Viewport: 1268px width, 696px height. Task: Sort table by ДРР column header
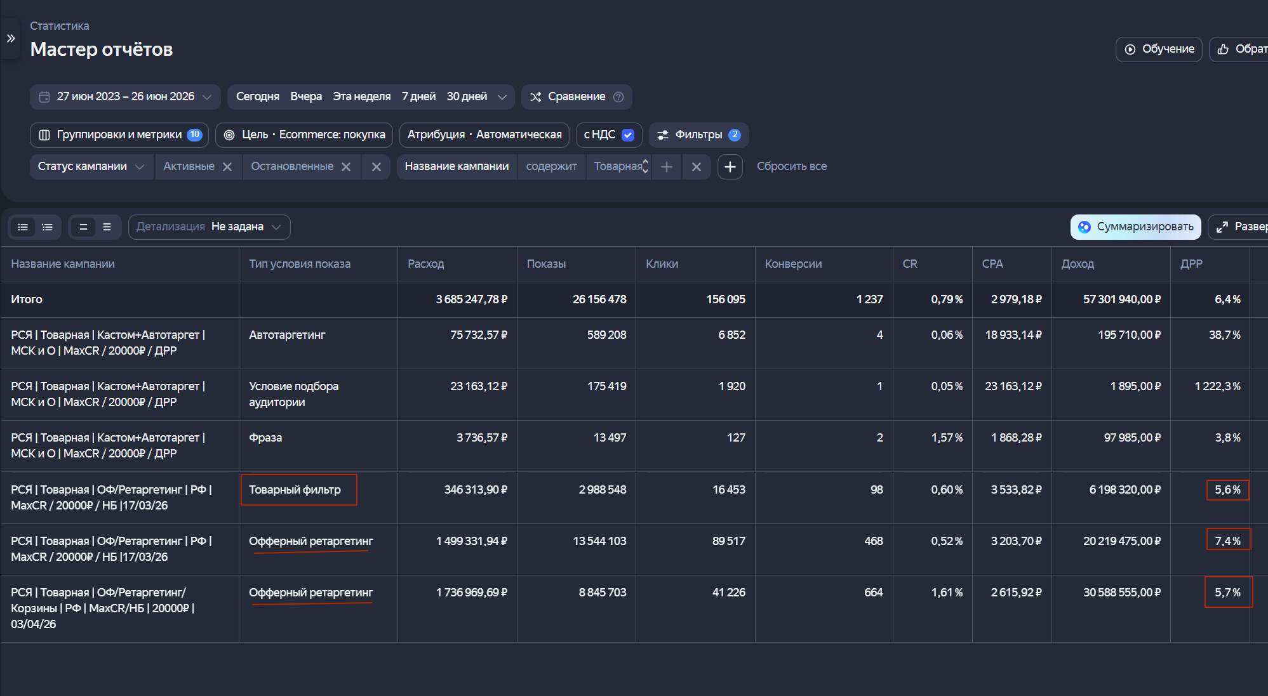pos(1191,264)
